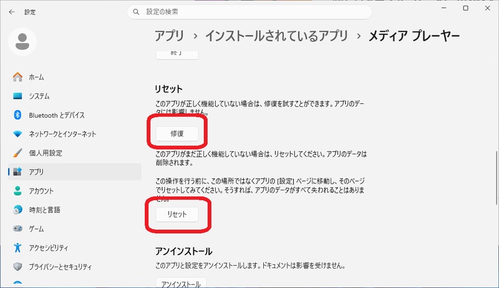Viewport: 499px width, 288px height.
Task: Click the 修復 (Repair) button
Action: 177,134
